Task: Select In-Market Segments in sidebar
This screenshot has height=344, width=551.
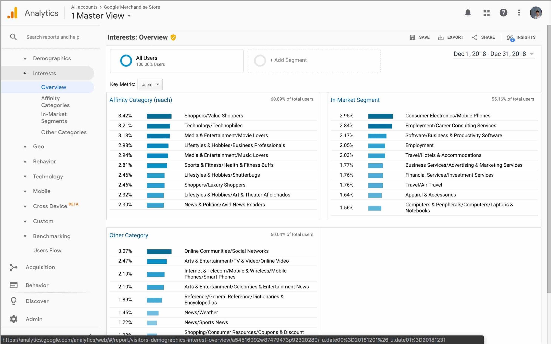Action: tap(54, 118)
